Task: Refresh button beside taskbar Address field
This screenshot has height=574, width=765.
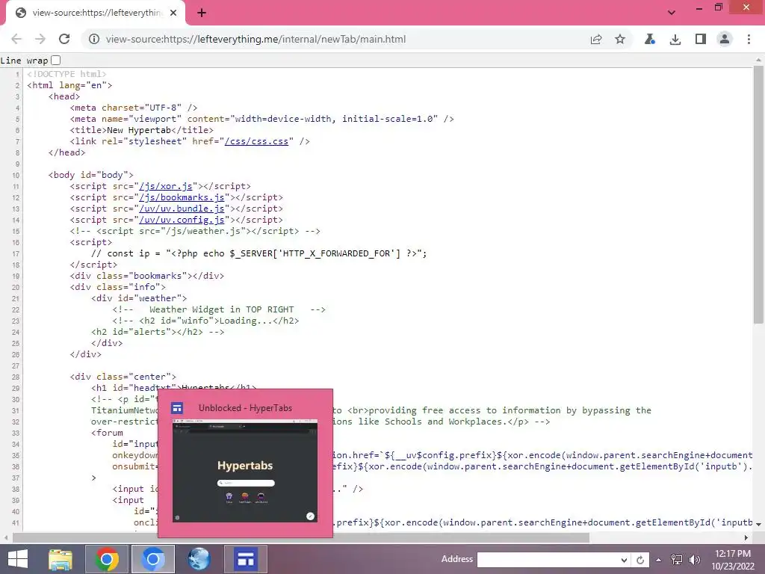Action: coord(640,560)
